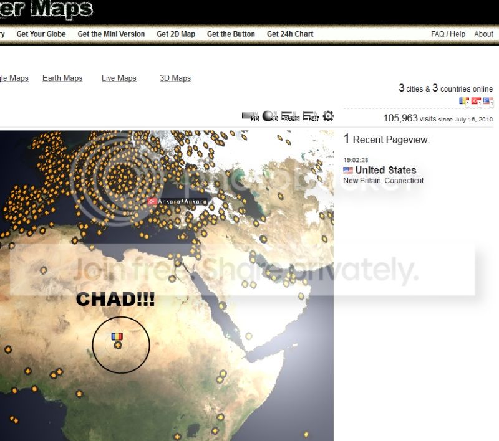Open the Get the Mini Version menu item
The image size is (499, 441).
click(111, 34)
